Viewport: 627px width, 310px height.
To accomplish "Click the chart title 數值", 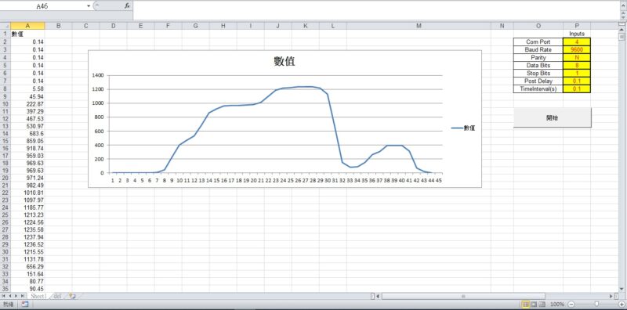I will point(285,61).
